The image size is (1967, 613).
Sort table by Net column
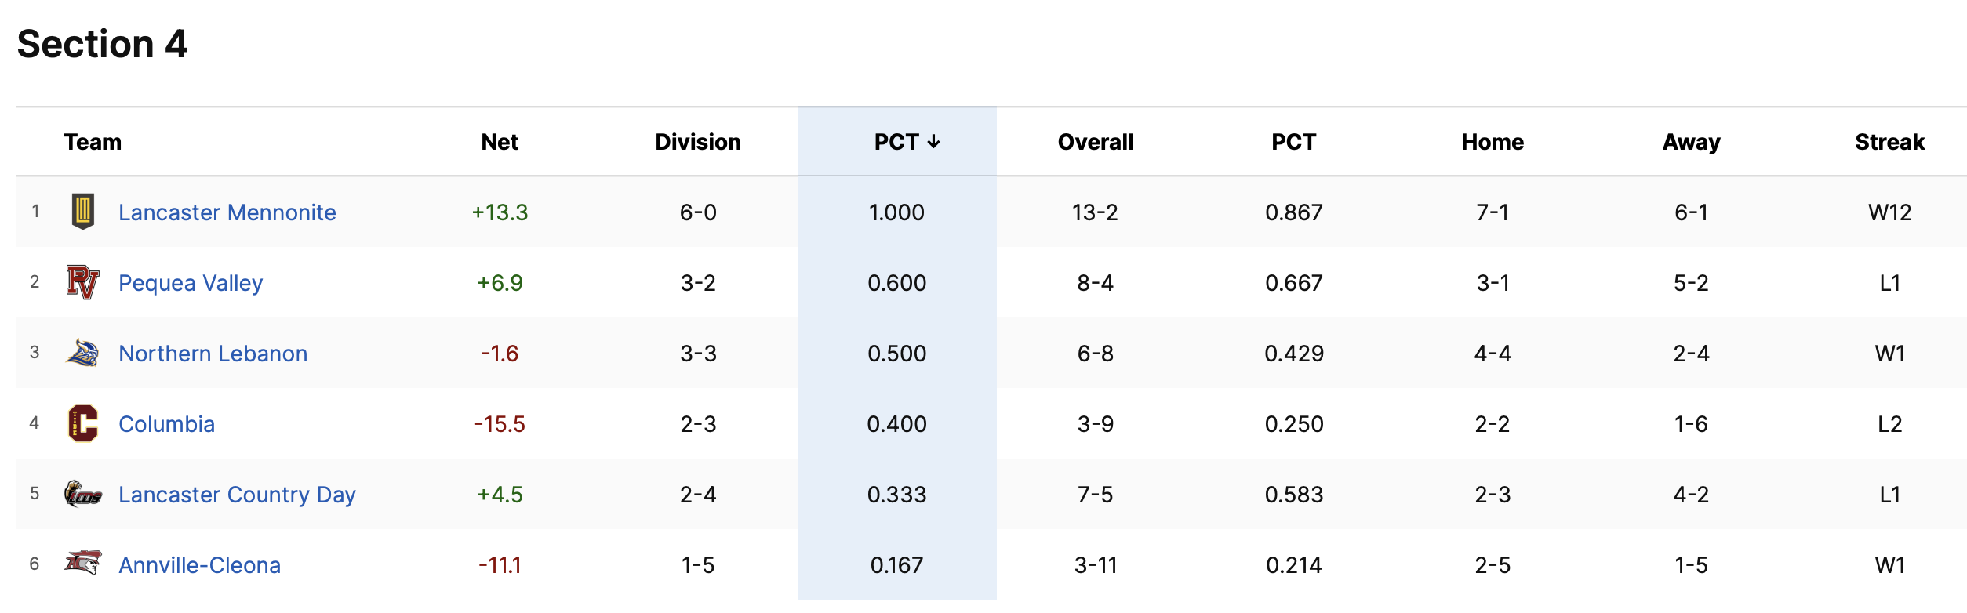[x=500, y=142]
